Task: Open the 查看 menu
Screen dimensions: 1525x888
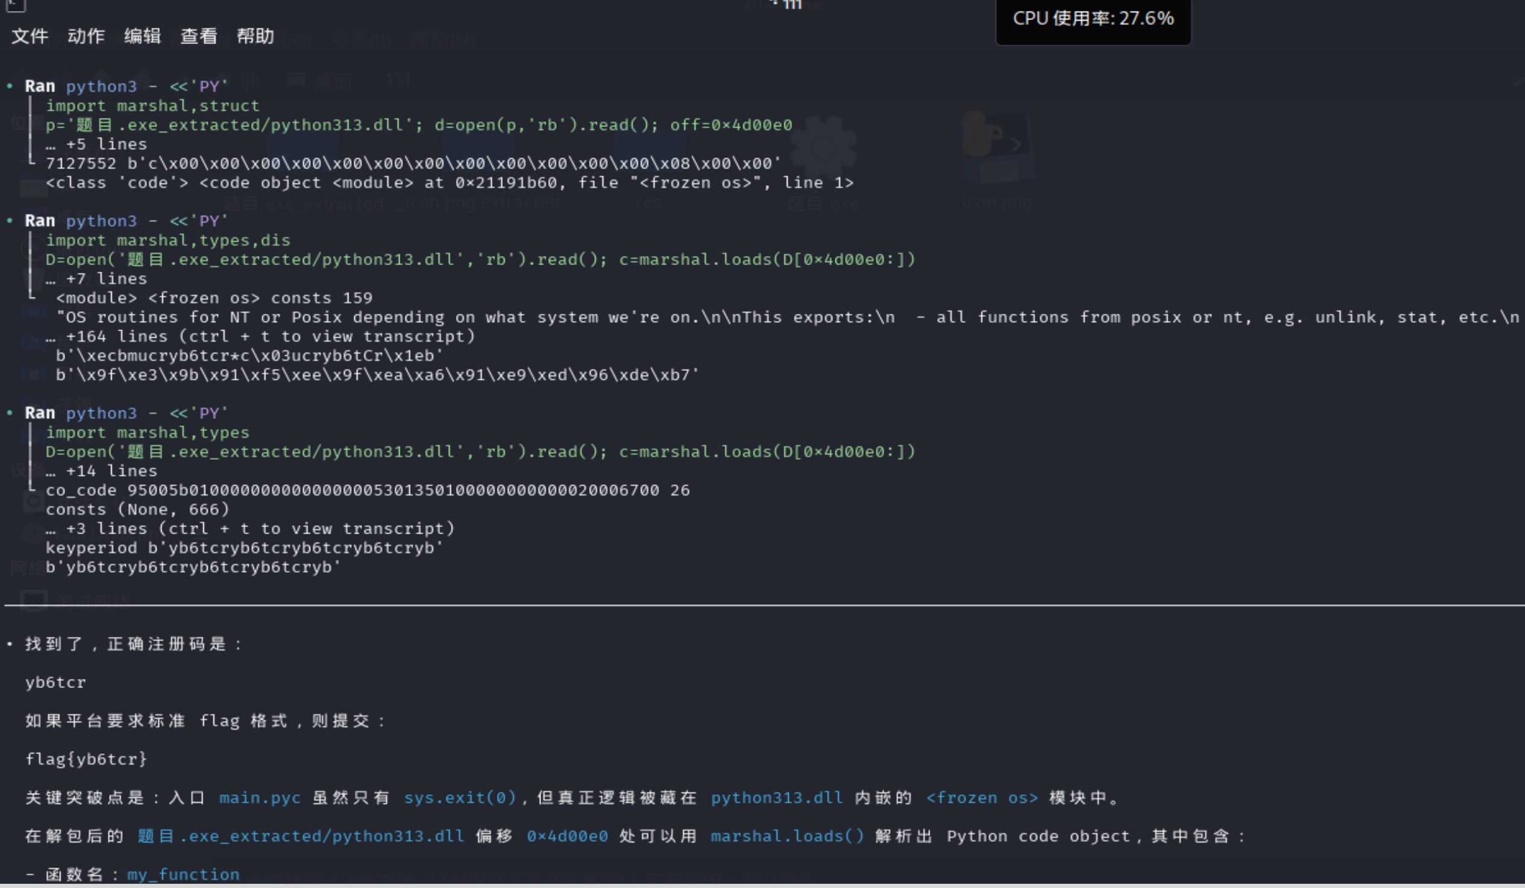Action: pyautogui.click(x=198, y=36)
